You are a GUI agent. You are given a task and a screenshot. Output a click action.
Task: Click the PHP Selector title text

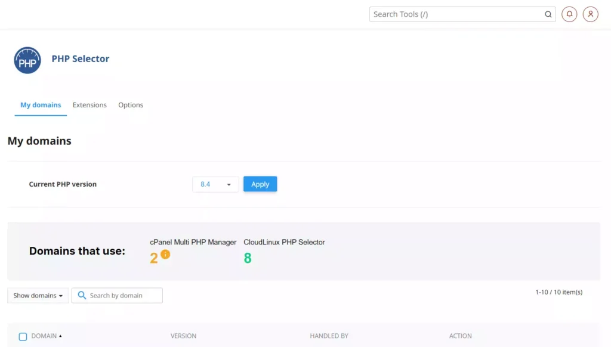pos(81,58)
